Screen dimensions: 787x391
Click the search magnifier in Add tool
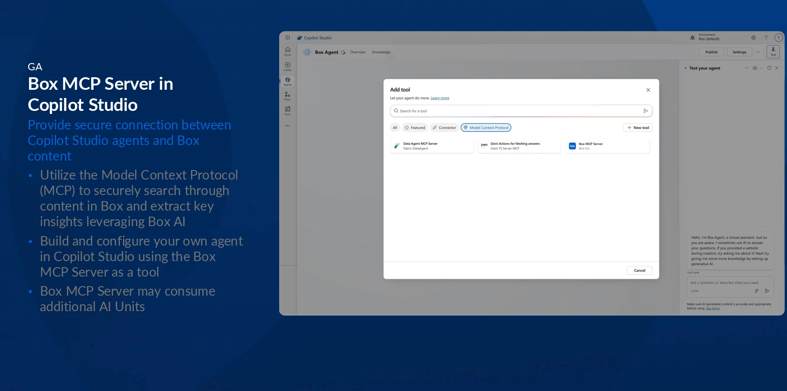[396, 111]
